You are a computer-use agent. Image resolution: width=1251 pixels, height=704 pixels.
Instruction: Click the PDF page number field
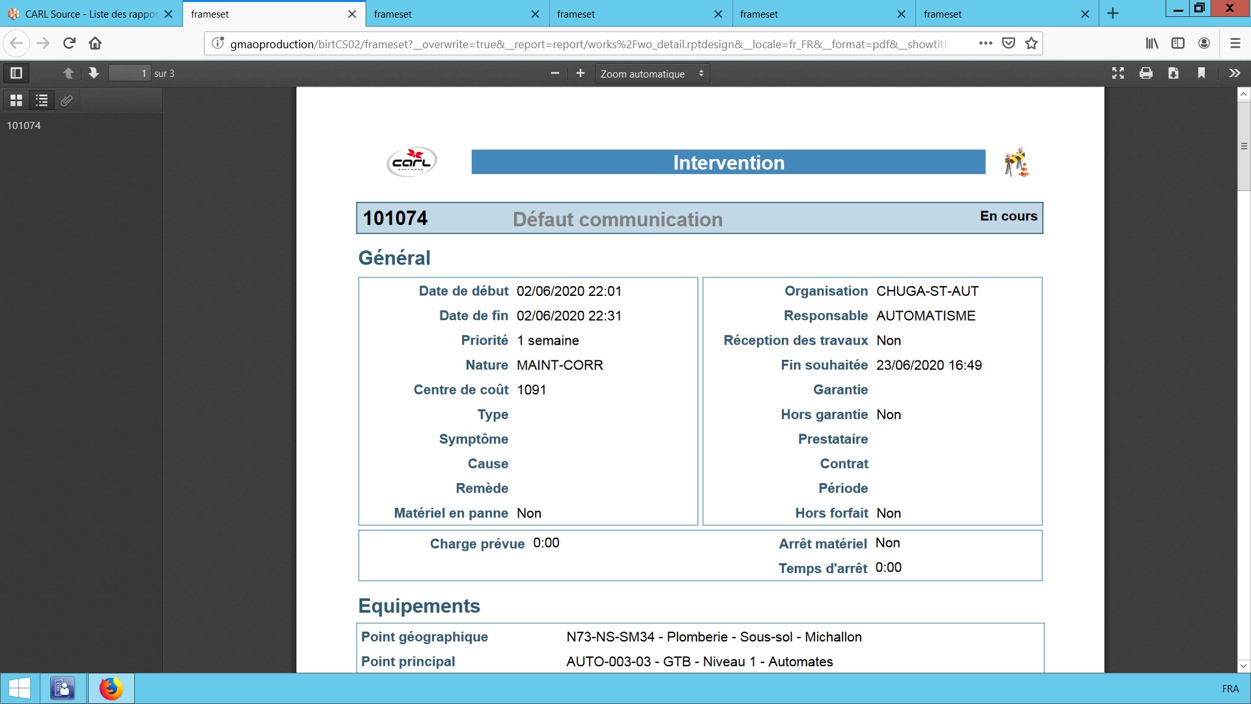(x=129, y=73)
